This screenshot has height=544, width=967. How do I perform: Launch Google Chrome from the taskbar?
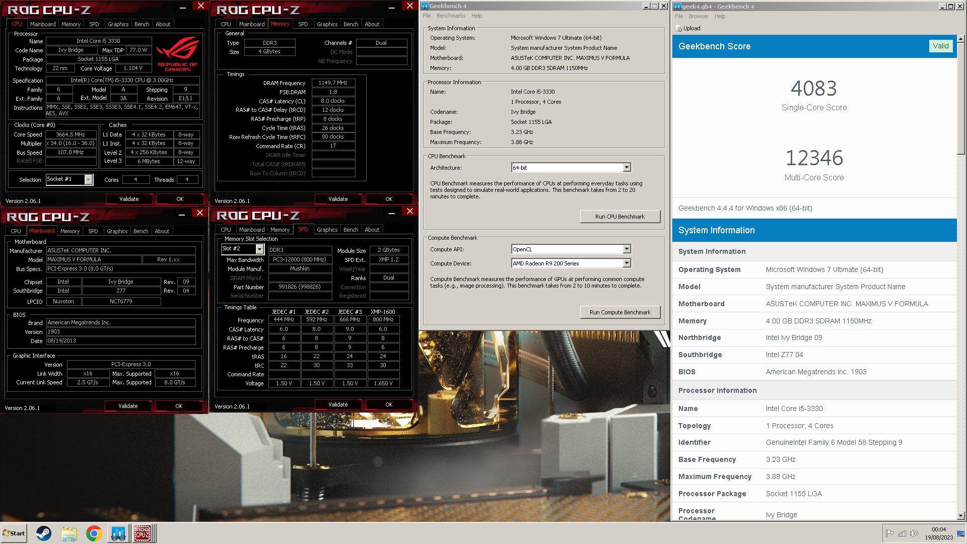tap(94, 533)
